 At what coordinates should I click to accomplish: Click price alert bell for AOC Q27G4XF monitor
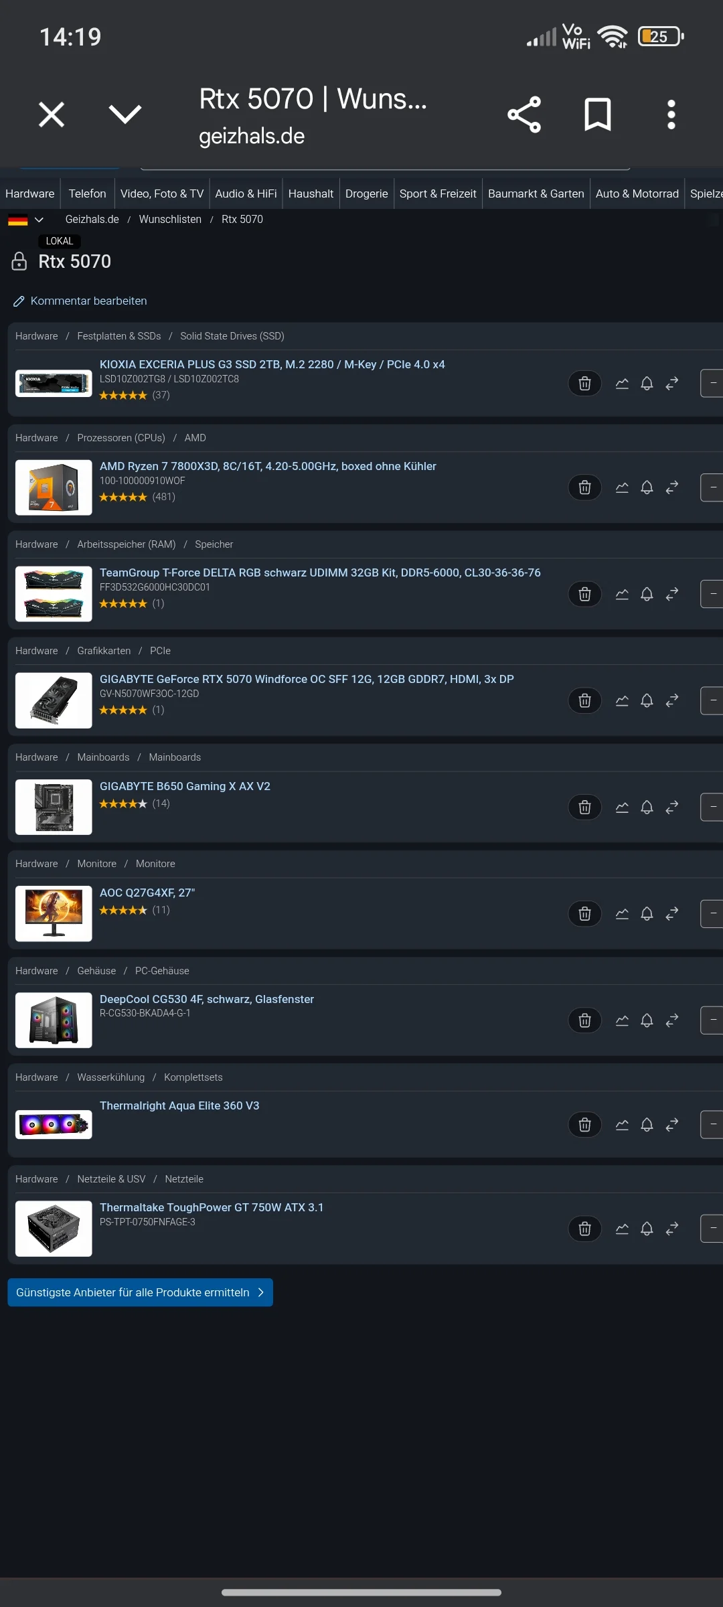pos(647,913)
